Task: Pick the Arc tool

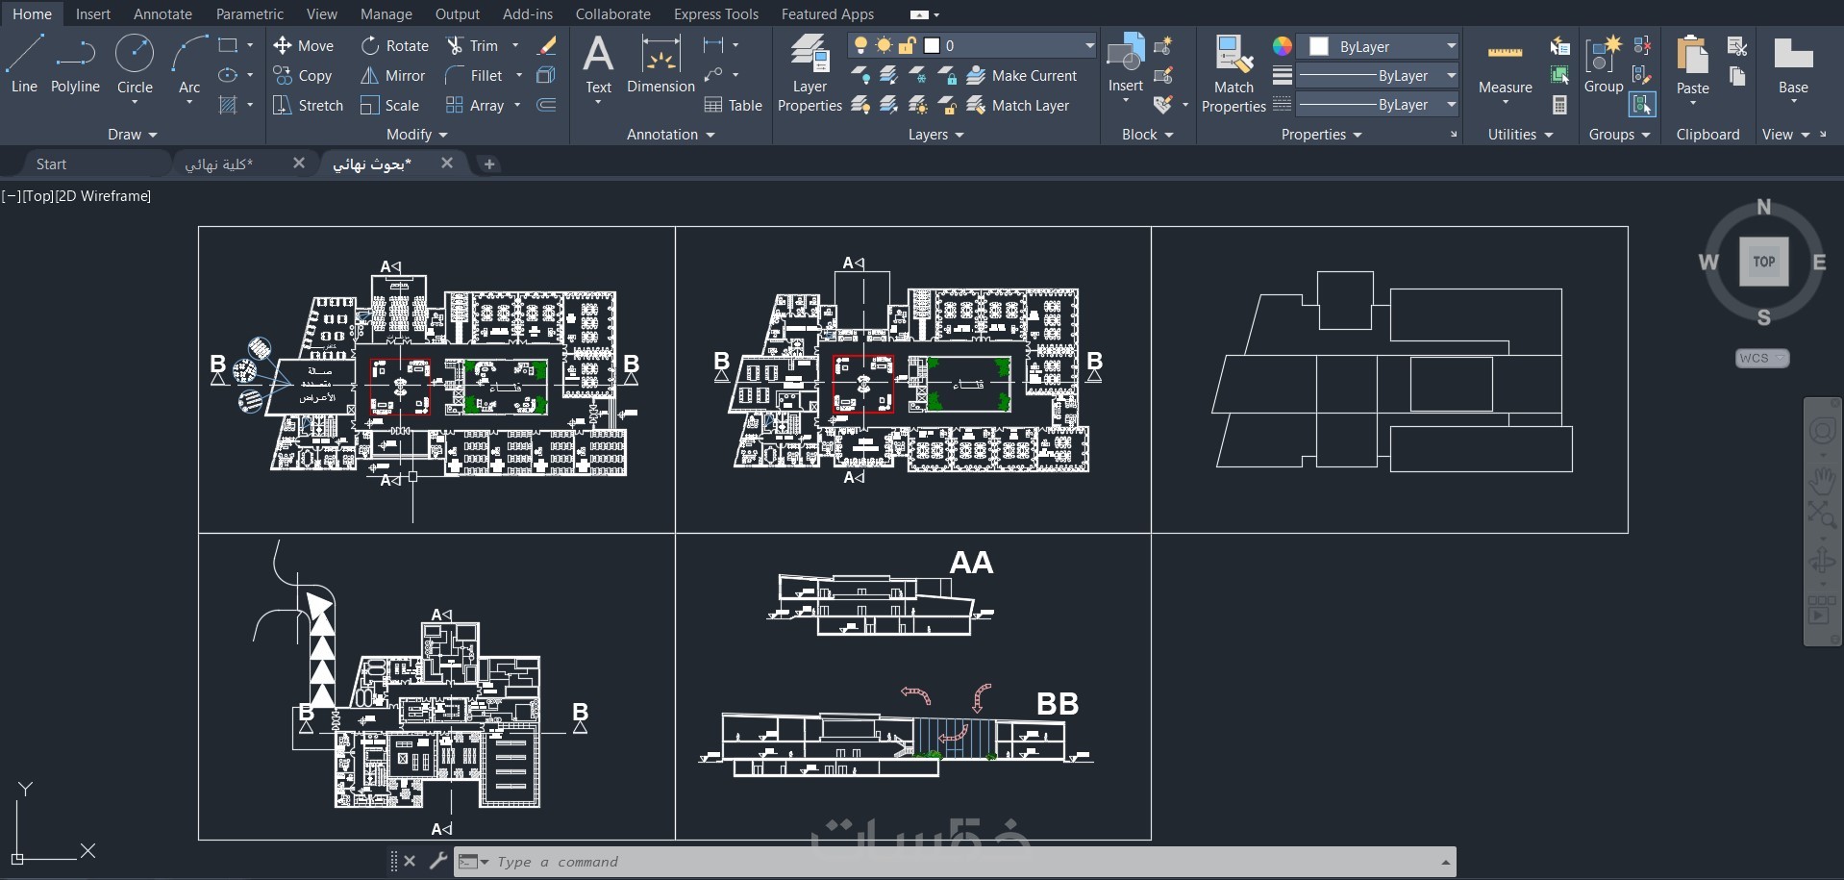Action: tap(189, 63)
